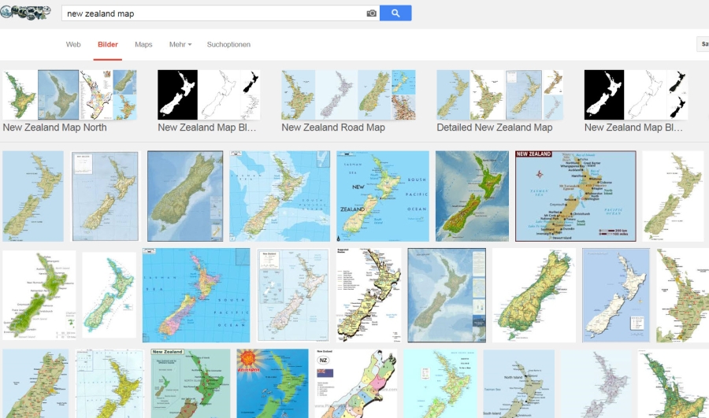This screenshot has width=709, height=418.
Task: Open the 'Detailed New Zealand Map' category
Action: point(499,102)
